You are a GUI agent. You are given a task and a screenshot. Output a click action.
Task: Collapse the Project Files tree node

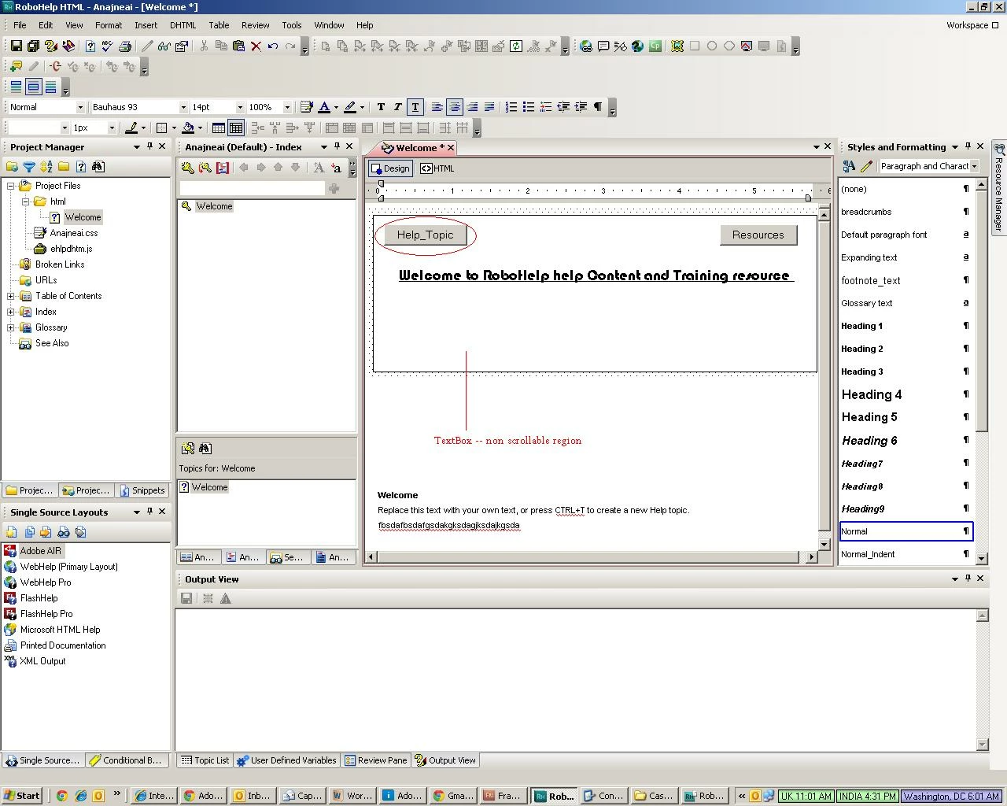pyautogui.click(x=11, y=186)
